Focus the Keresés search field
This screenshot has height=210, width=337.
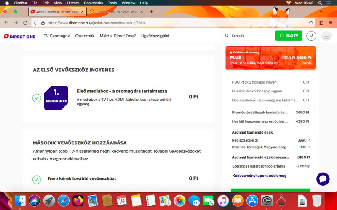click(246, 36)
